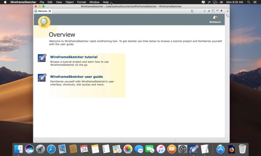
Task: Open Reminders from the Dock
Action: click(x=106, y=149)
